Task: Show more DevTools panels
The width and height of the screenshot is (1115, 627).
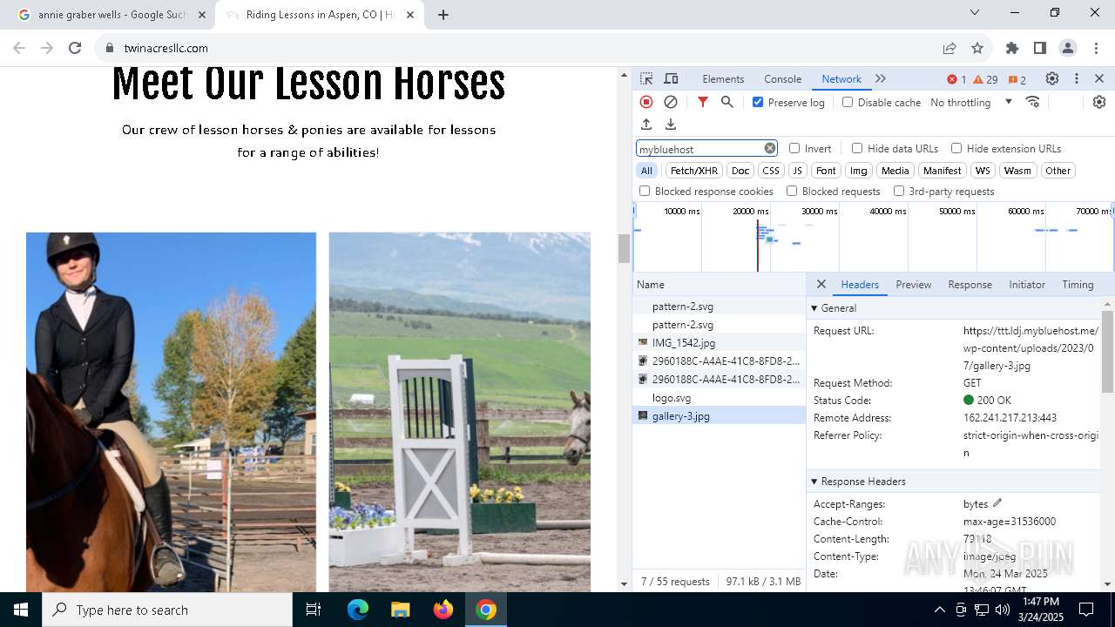Action: tap(881, 78)
